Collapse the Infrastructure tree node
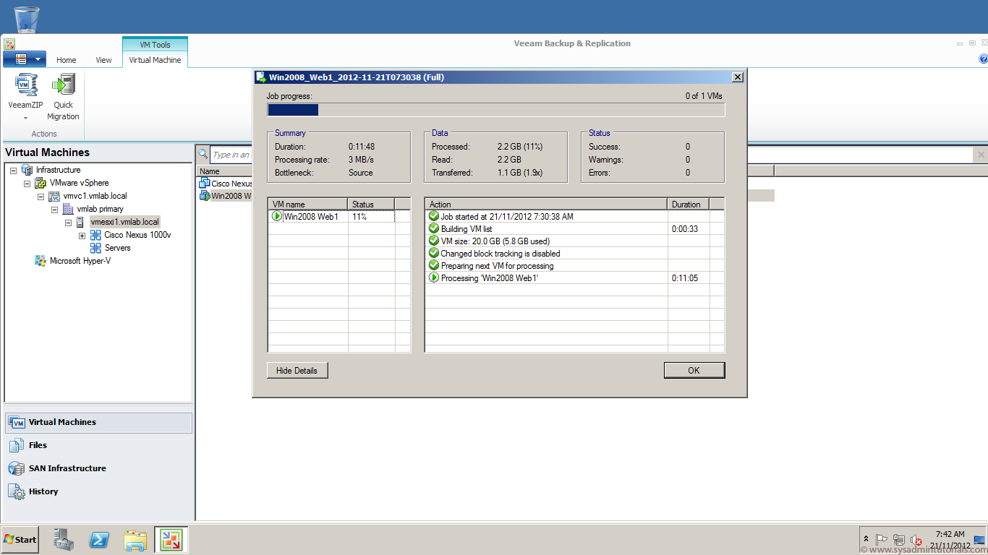Image resolution: width=988 pixels, height=555 pixels. (14, 170)
